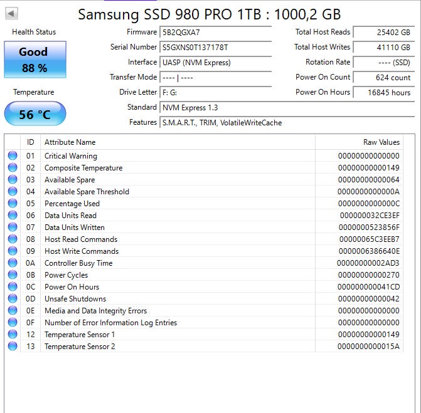Click the status orb for Controller Busy Time

pos(13,263)
